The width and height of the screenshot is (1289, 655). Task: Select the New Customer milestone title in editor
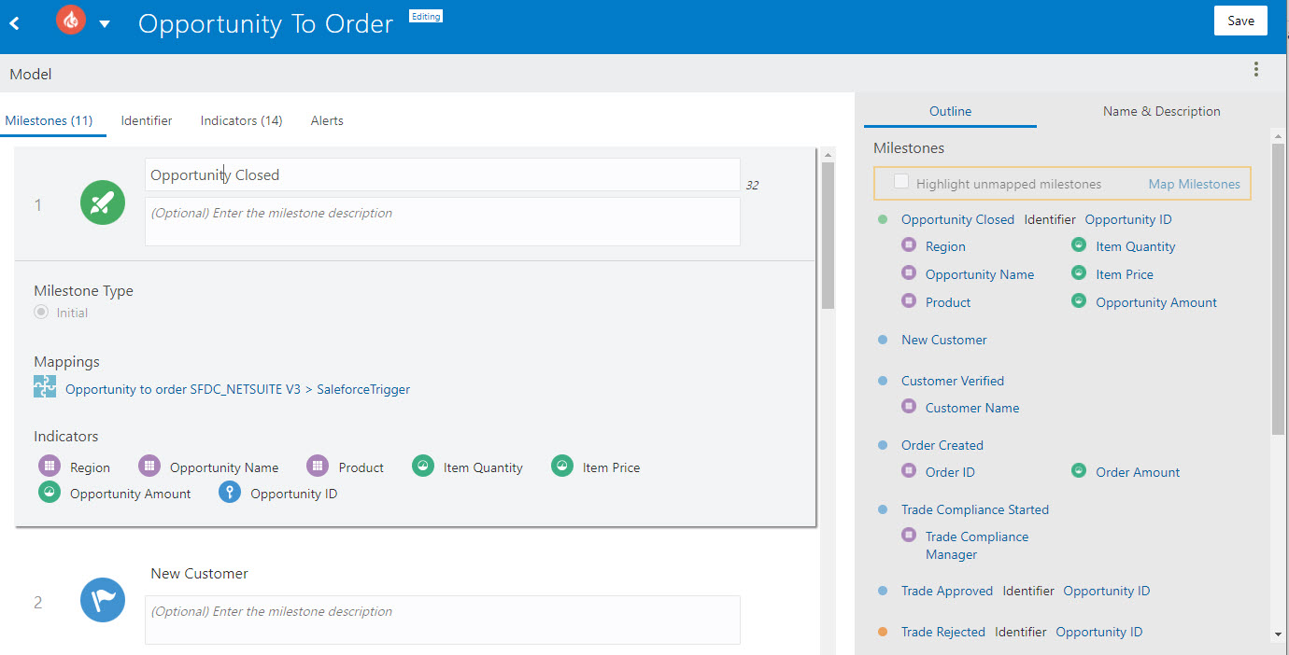[x=199, y=573]
